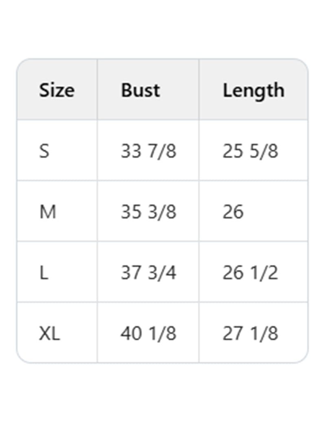Click the Length column header
The image size is (326, 428).
(253, 90)
